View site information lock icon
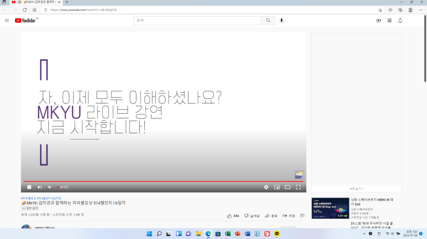The height and width of the screenshot is (239, 427). coord(45,10)
